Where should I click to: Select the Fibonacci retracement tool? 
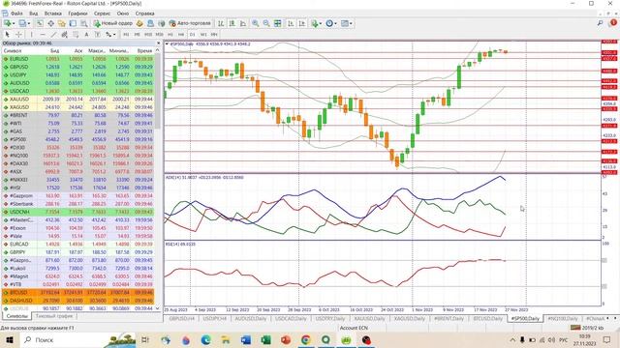tap(76, 35)
